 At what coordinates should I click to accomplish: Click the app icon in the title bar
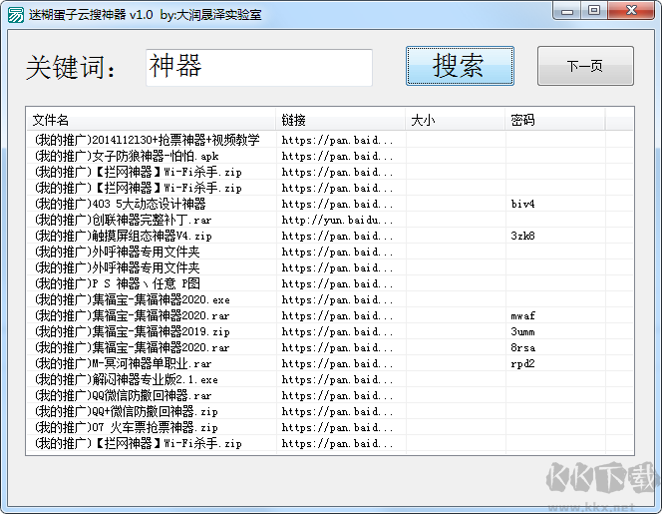pyautogui.click(x=16, y=15)
